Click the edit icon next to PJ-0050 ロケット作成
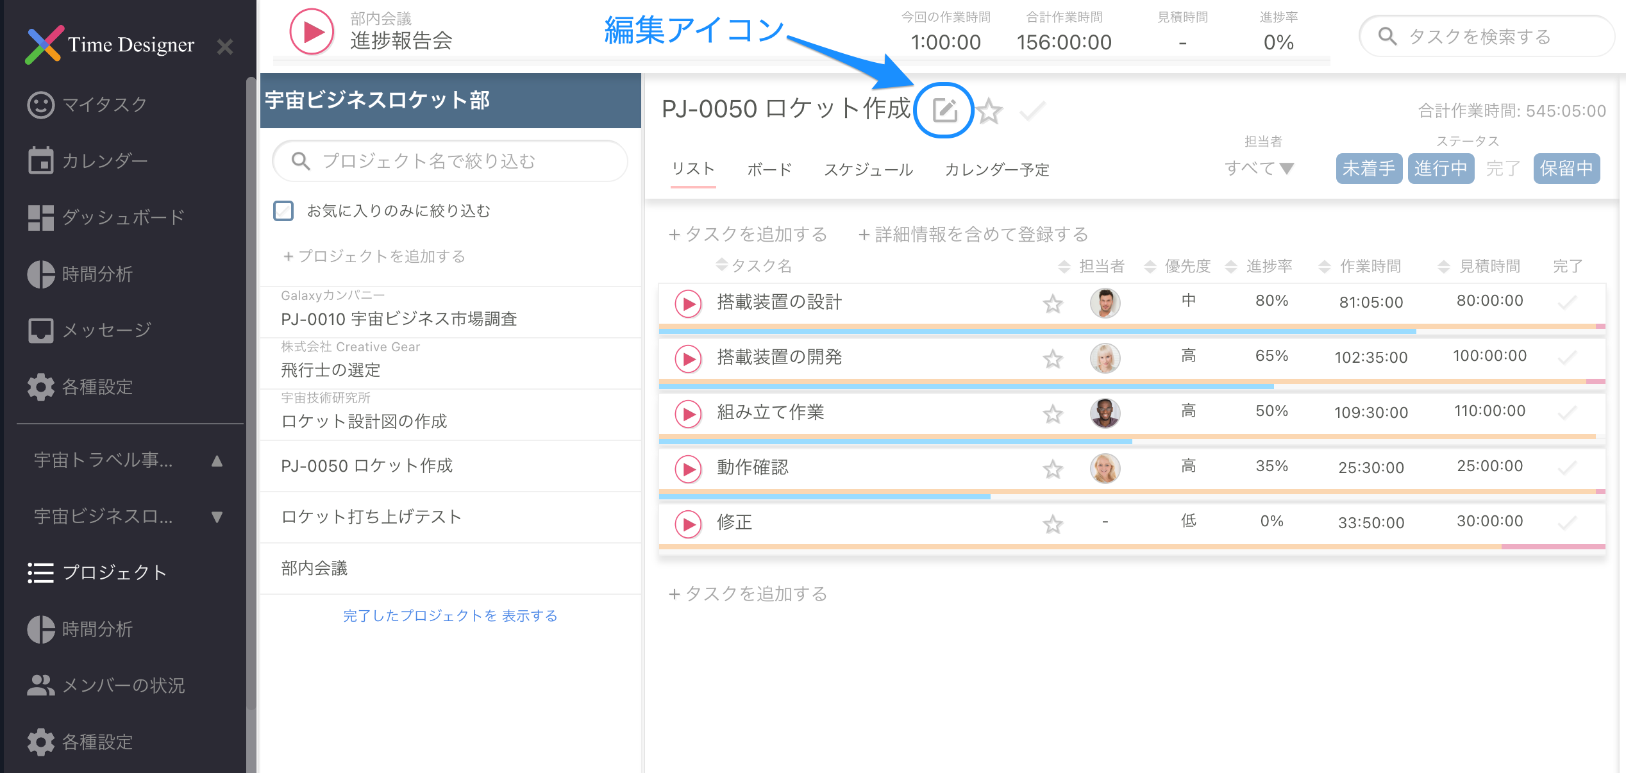Viewport: 1626px width, 773px height. 945,110
